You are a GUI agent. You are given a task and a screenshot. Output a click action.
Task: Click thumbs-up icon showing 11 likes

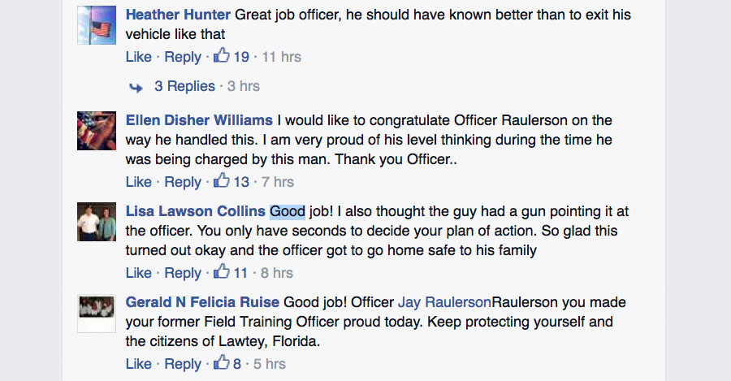[x=222, y=271]
